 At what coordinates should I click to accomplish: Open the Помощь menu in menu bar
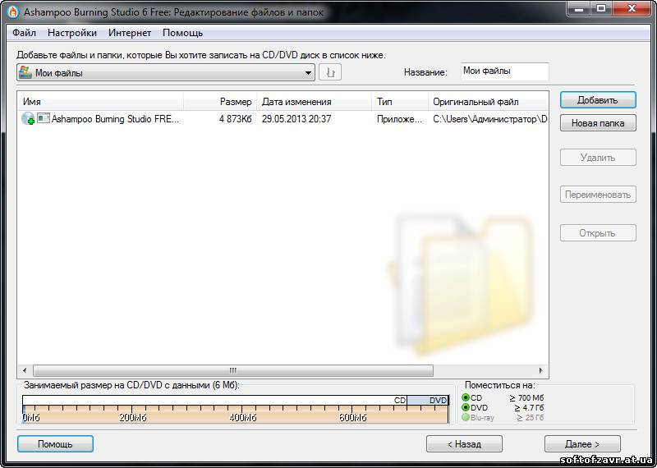(x=182, y=33)
